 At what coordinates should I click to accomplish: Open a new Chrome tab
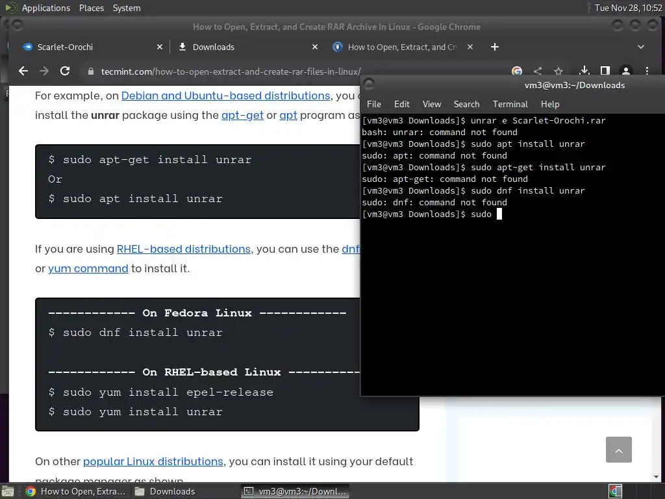494,47
